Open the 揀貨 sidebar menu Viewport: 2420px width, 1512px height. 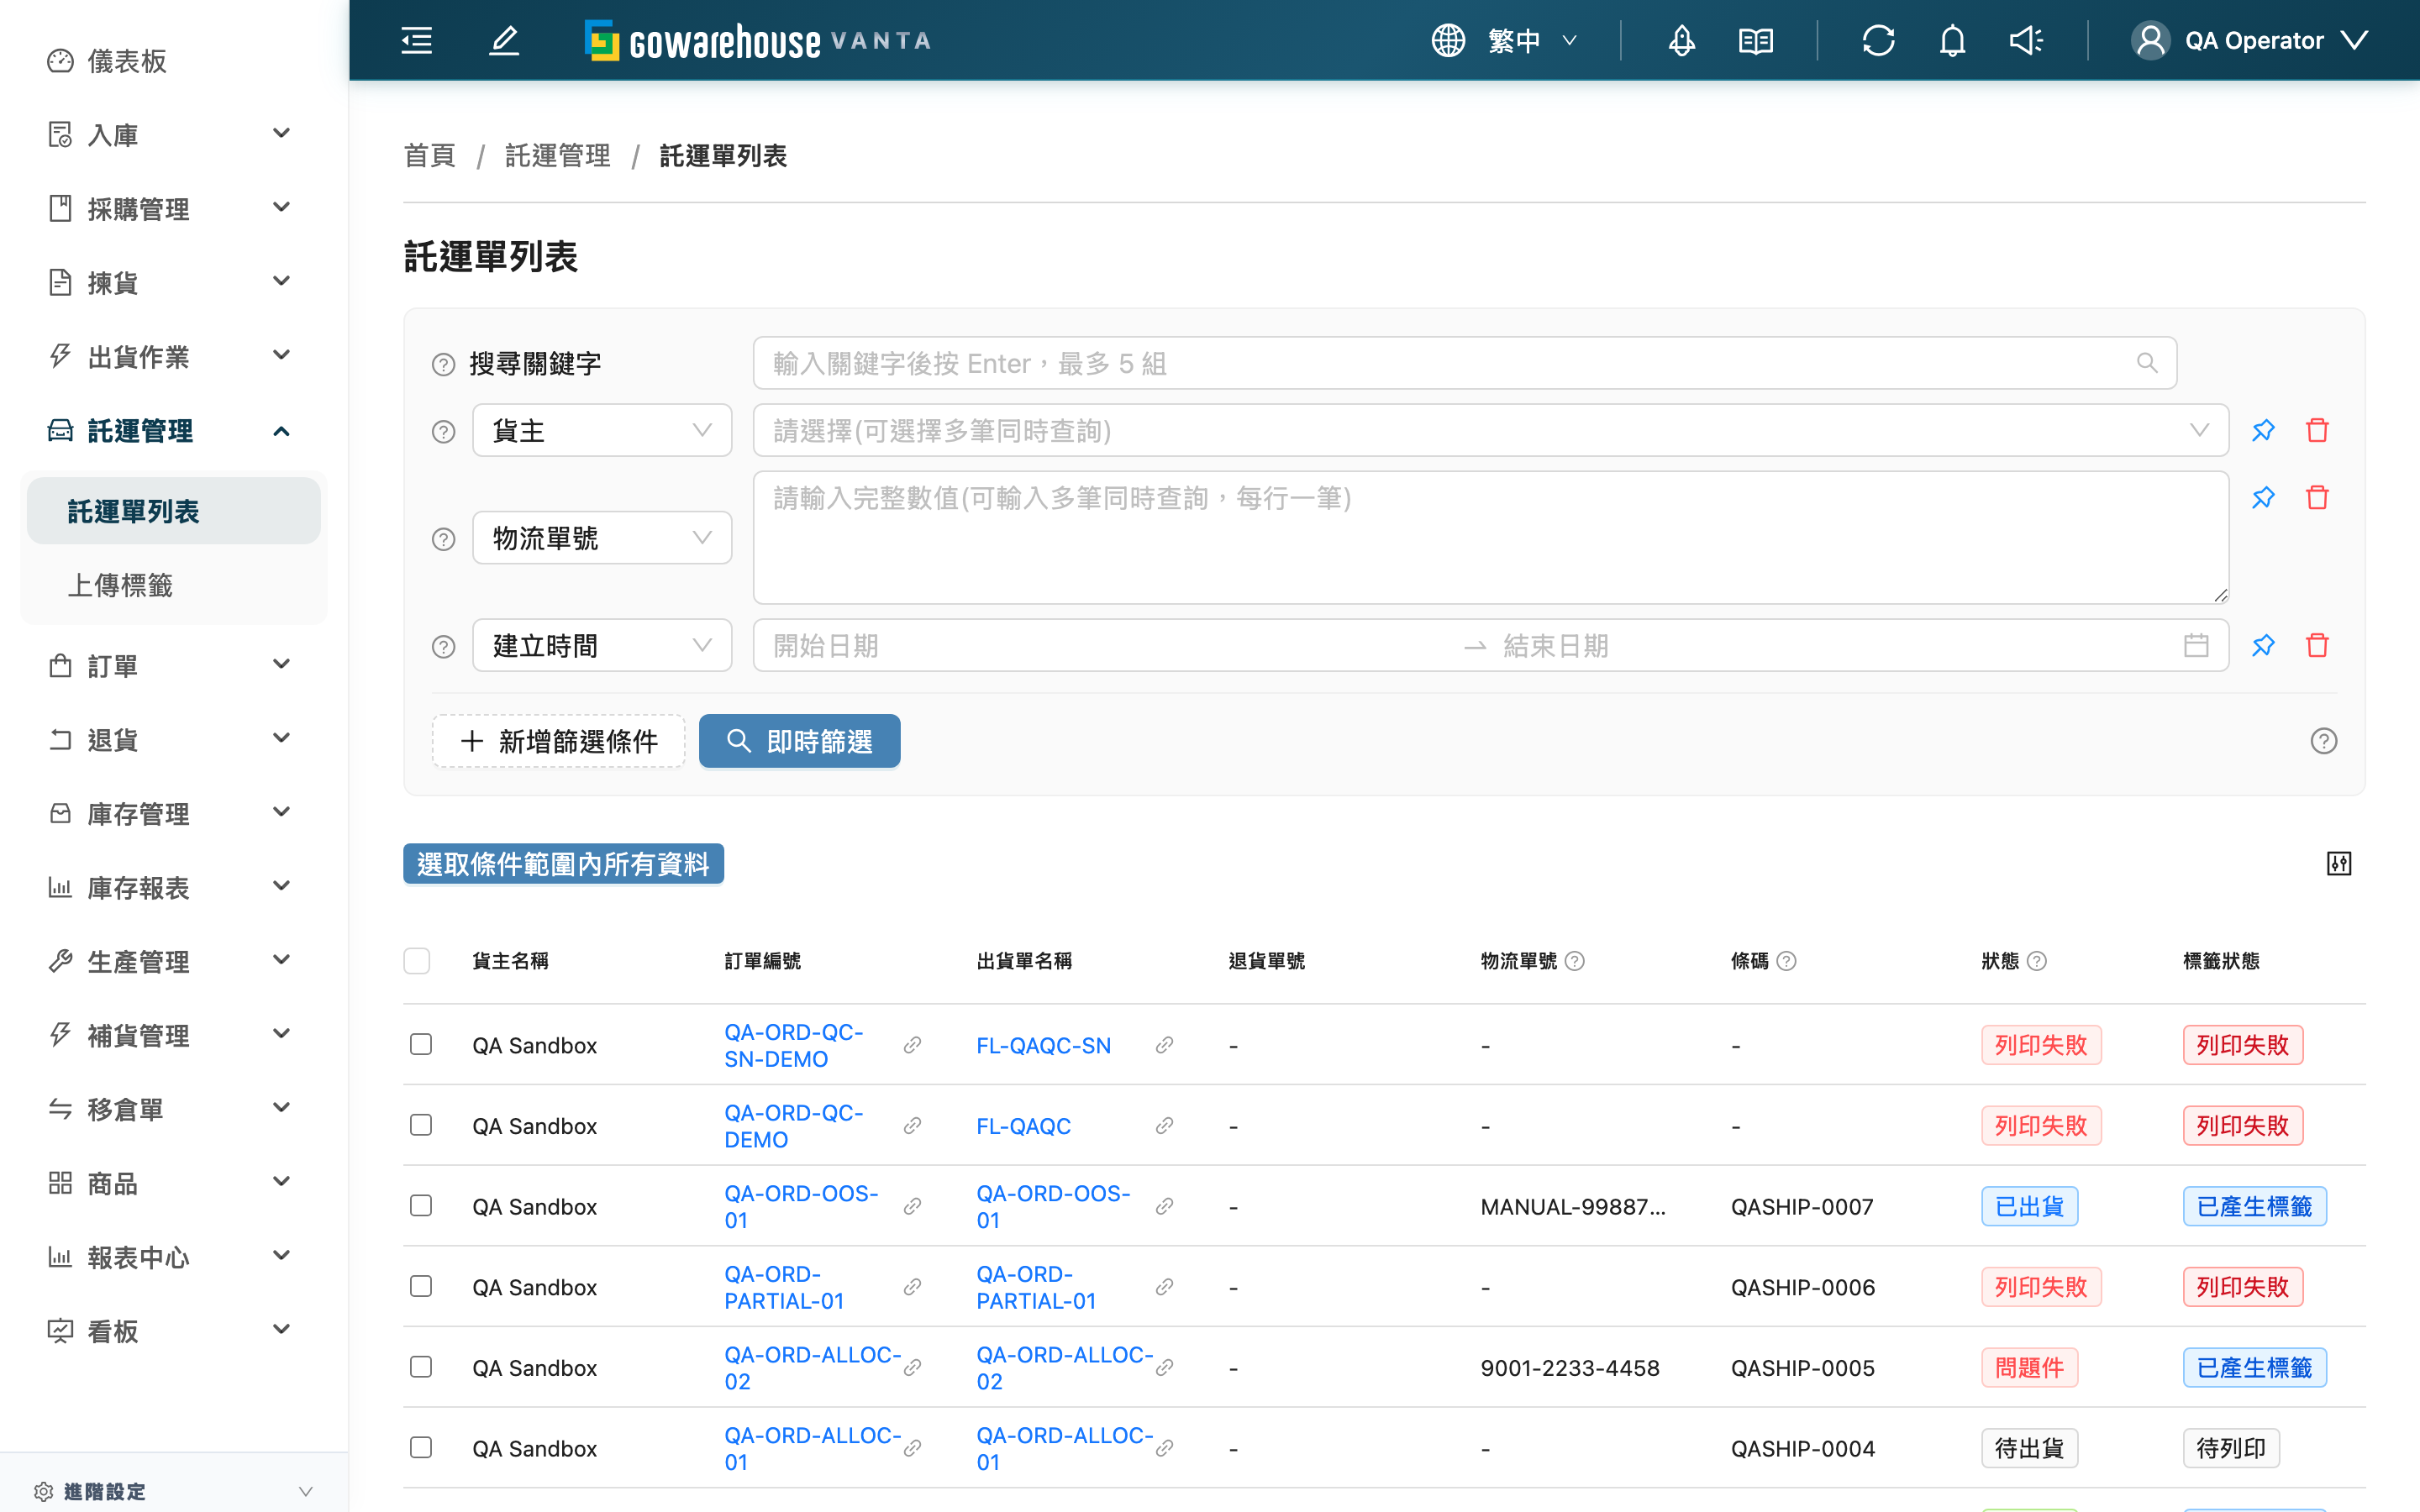[x=174, y=282]
